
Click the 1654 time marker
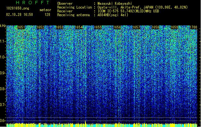click(79, 27)
